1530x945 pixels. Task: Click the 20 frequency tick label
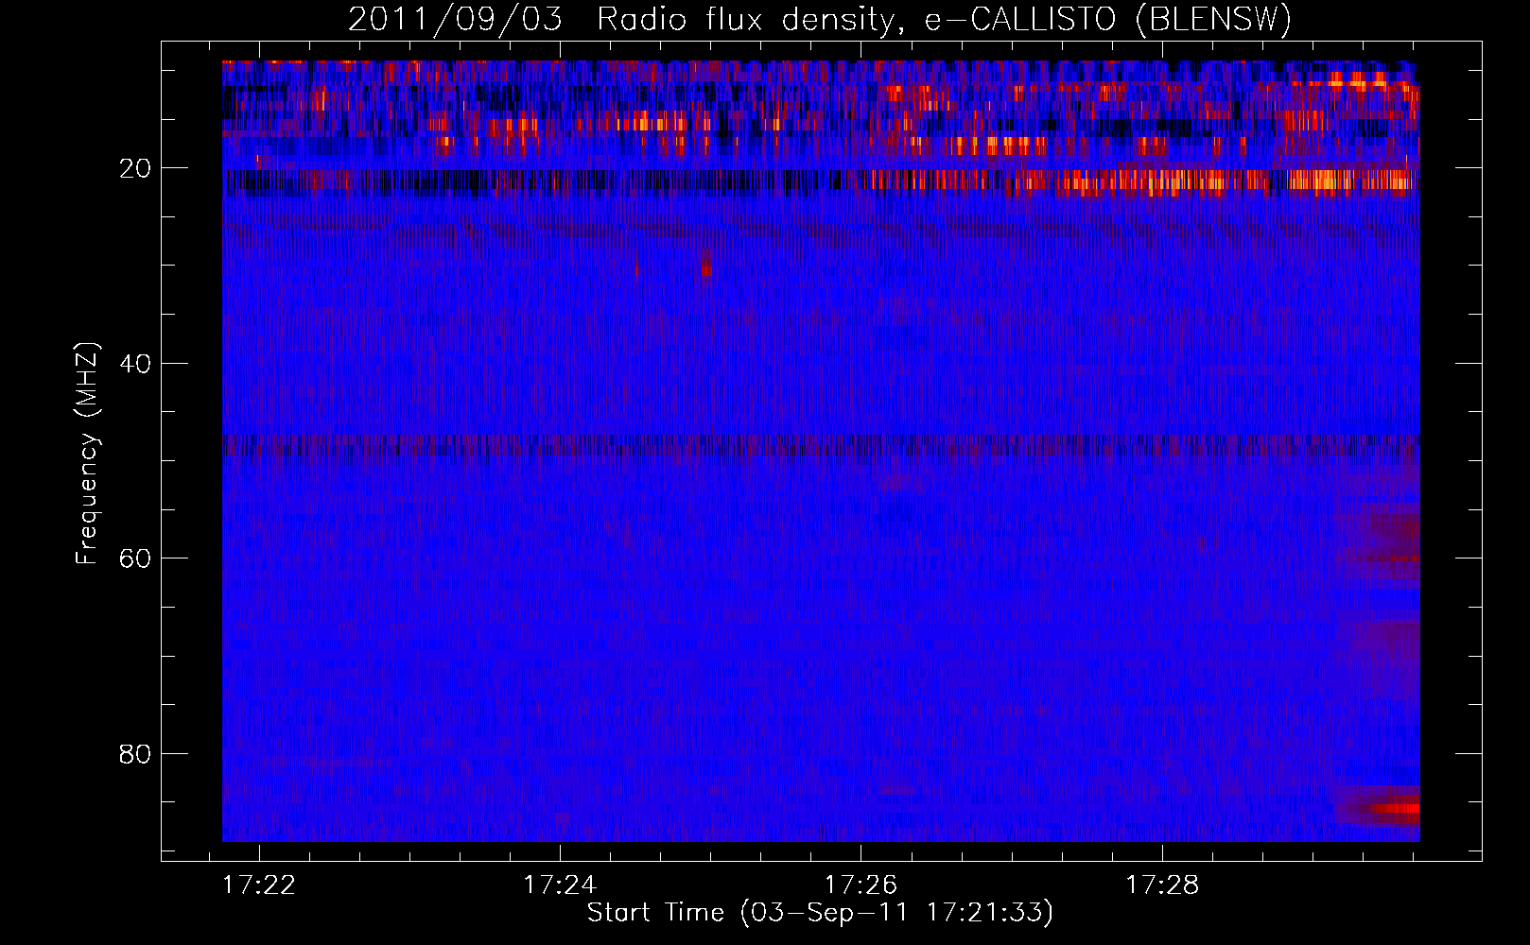coord(135,168)
